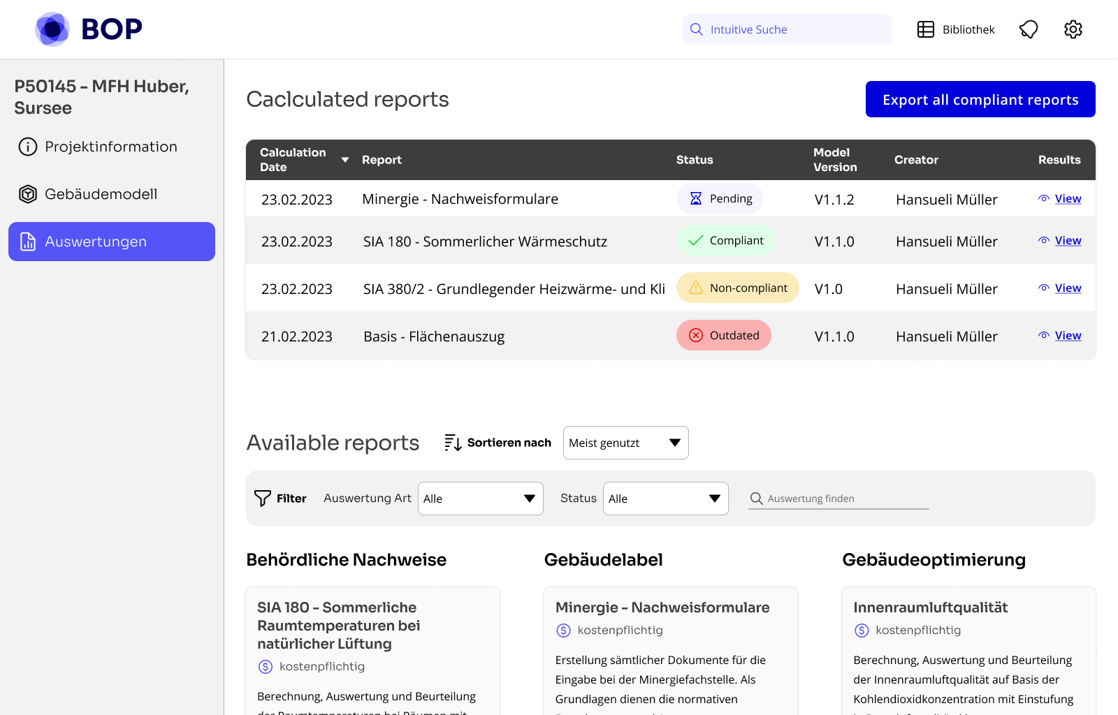
Task: Open the Bibliothek menu item
Action: 956,29
